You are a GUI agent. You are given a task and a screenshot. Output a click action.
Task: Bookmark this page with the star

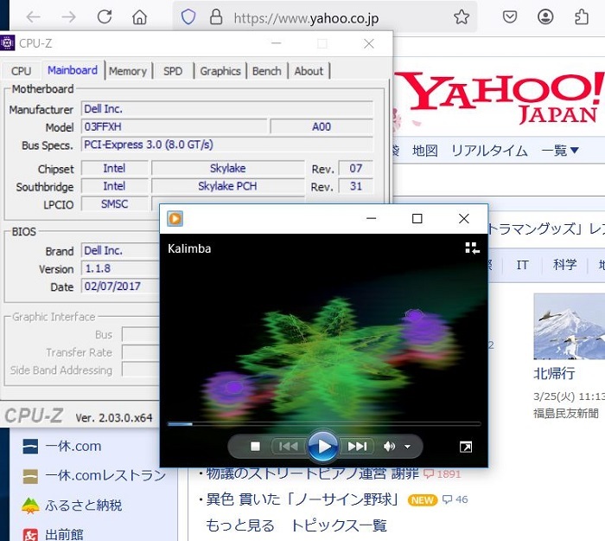pos(461,17)
